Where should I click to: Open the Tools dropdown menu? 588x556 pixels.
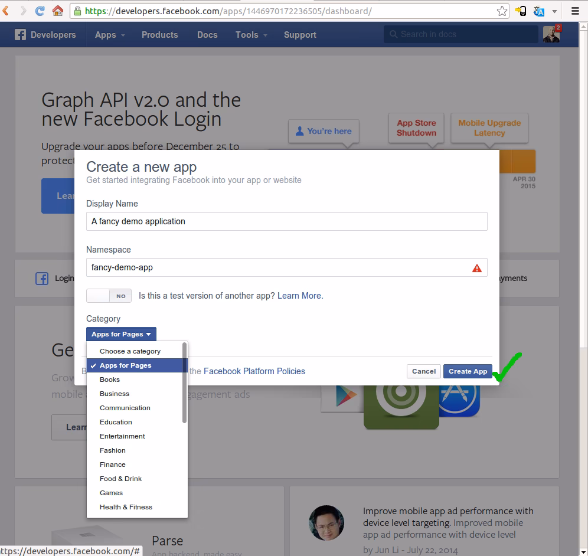pos(251,35)
